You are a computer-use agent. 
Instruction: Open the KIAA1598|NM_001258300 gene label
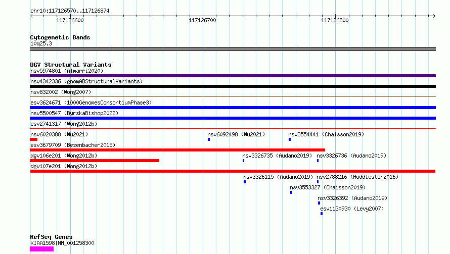[x=62, y=243]
